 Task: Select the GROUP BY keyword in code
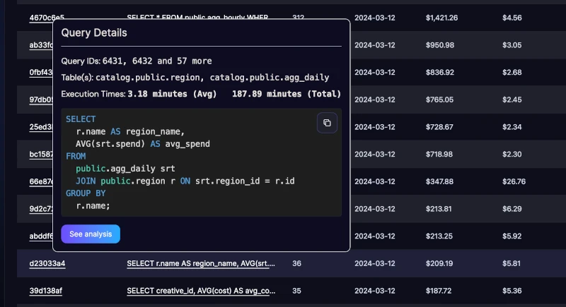coord(86,193)
